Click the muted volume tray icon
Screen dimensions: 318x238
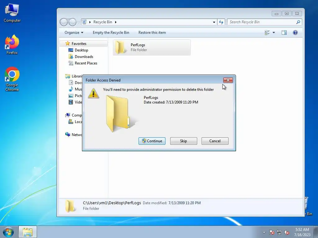287,232
